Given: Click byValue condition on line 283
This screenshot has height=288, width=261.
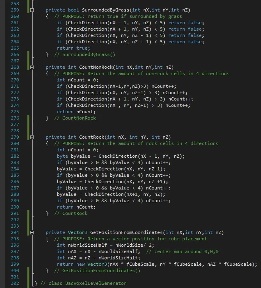Looking at the screenshot, I should (x=104, y=162).
